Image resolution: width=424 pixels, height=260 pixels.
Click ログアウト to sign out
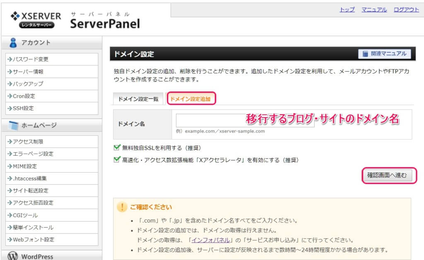point(406,10)
